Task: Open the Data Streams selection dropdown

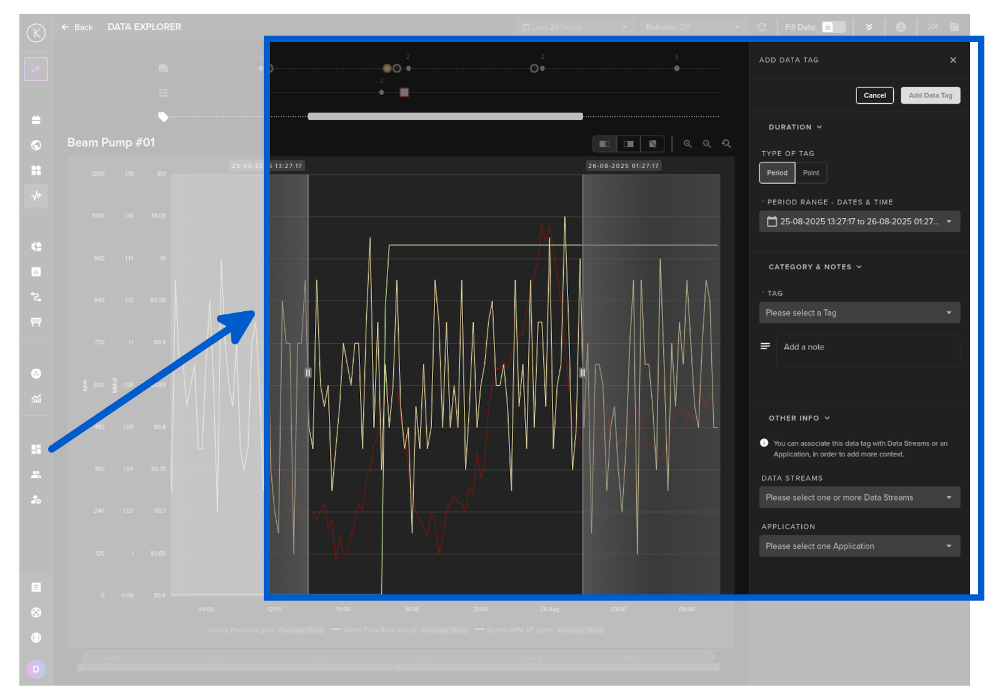Action: coord(859,497)
